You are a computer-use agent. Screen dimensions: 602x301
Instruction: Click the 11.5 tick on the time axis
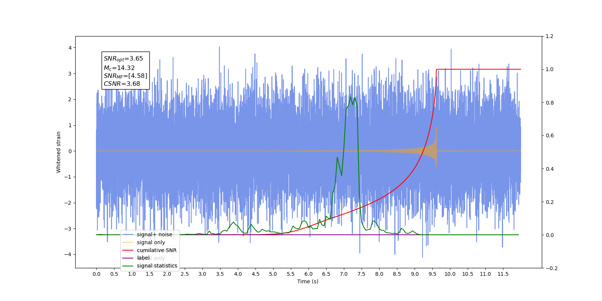[503, 274]
